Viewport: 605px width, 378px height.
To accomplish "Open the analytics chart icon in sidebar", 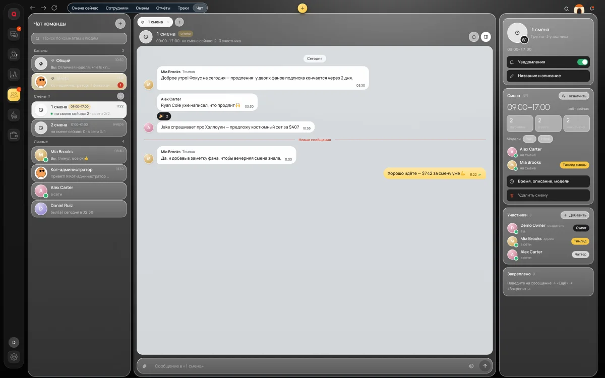I will coord(14,75).
